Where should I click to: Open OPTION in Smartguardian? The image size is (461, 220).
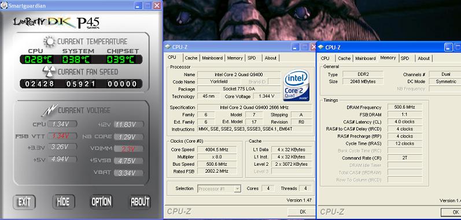tap(101, 202)
